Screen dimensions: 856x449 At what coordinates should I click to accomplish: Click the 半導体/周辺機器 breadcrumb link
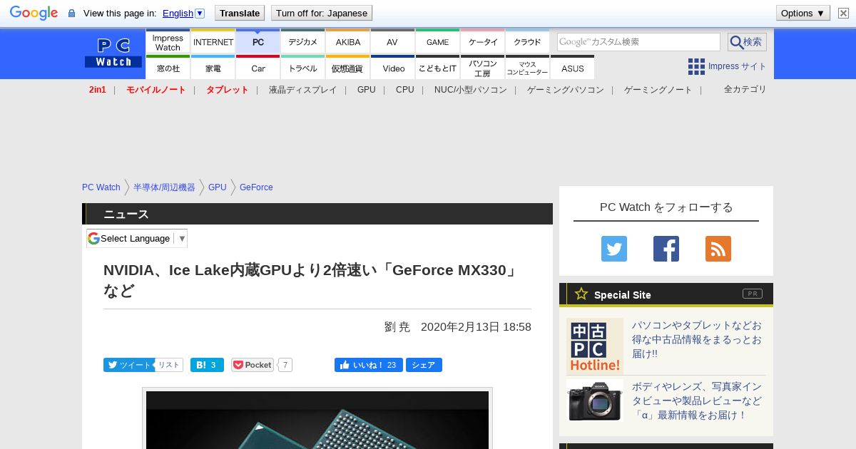(x=164, y=187)
